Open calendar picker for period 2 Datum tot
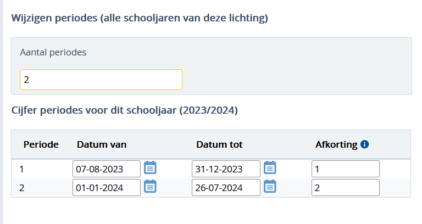 tap(270, 186)
